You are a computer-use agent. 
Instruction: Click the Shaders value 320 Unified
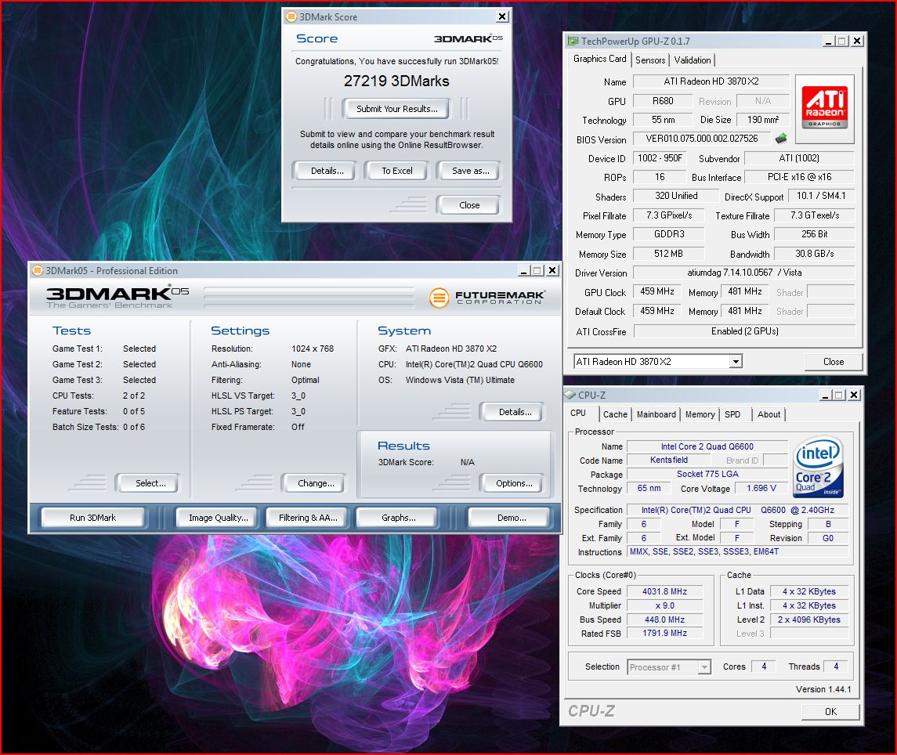tap(675, 196)
